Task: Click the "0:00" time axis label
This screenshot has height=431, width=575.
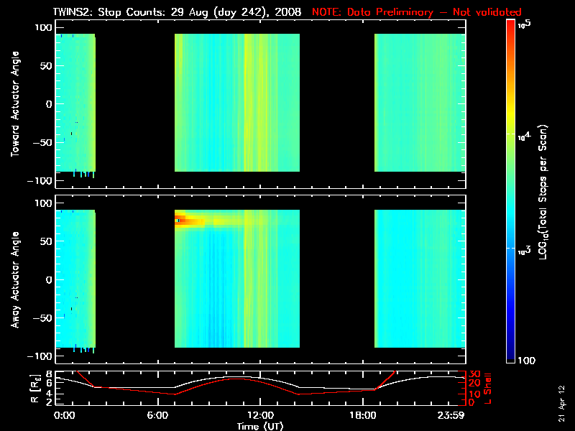Action: point(64,416)
